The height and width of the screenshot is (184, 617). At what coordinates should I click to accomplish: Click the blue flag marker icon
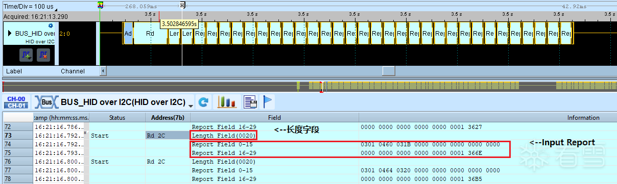tap(268, 102)
